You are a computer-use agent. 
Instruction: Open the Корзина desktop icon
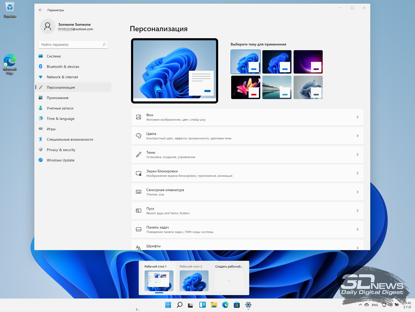pyautogui.click(x=10, y=10)
